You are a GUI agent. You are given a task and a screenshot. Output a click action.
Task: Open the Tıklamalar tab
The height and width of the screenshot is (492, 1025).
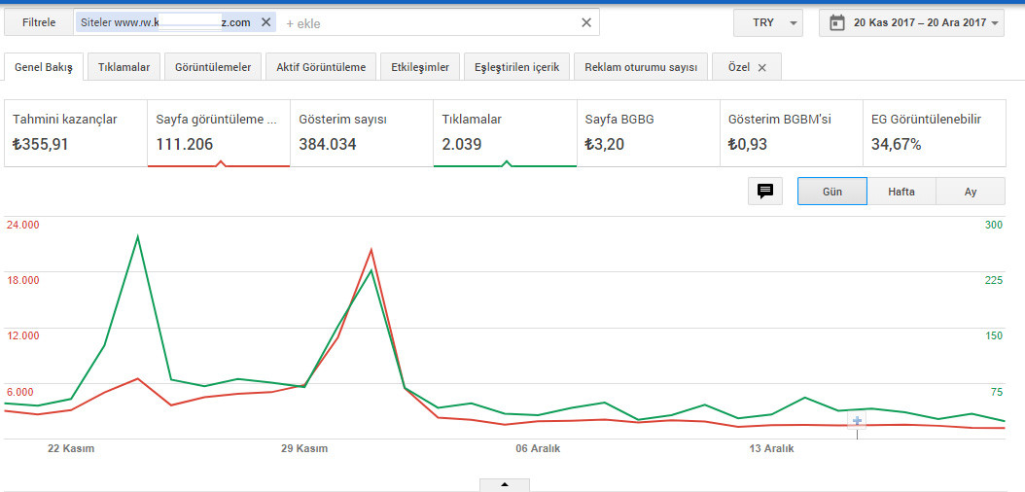point(124,67)
